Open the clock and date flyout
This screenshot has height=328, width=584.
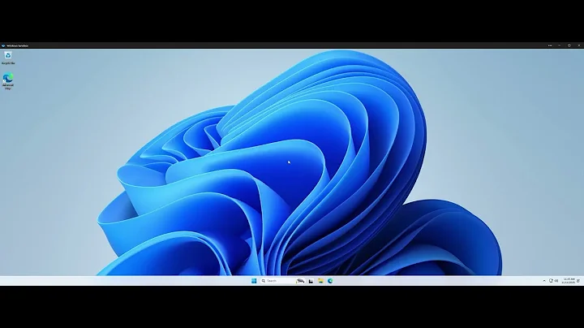(569, 281)
